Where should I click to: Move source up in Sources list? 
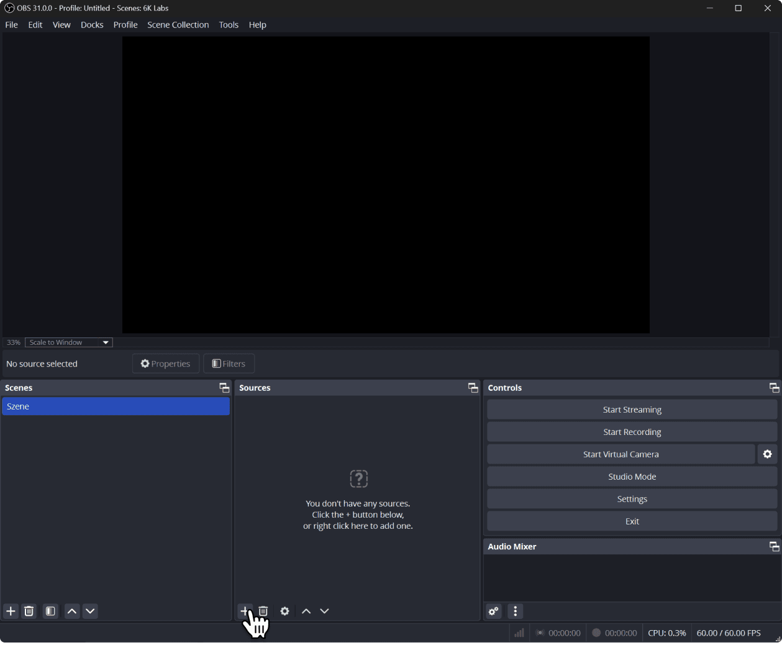click(306, 611)
